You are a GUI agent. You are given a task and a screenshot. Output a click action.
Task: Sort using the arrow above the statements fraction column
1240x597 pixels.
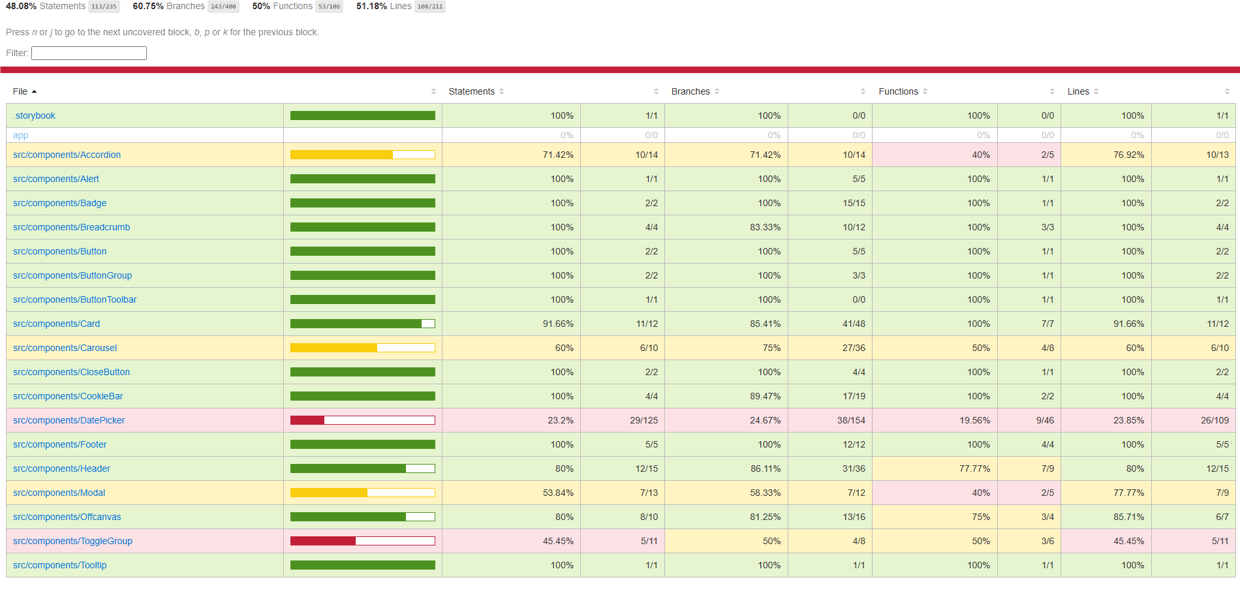click(656, 92)
